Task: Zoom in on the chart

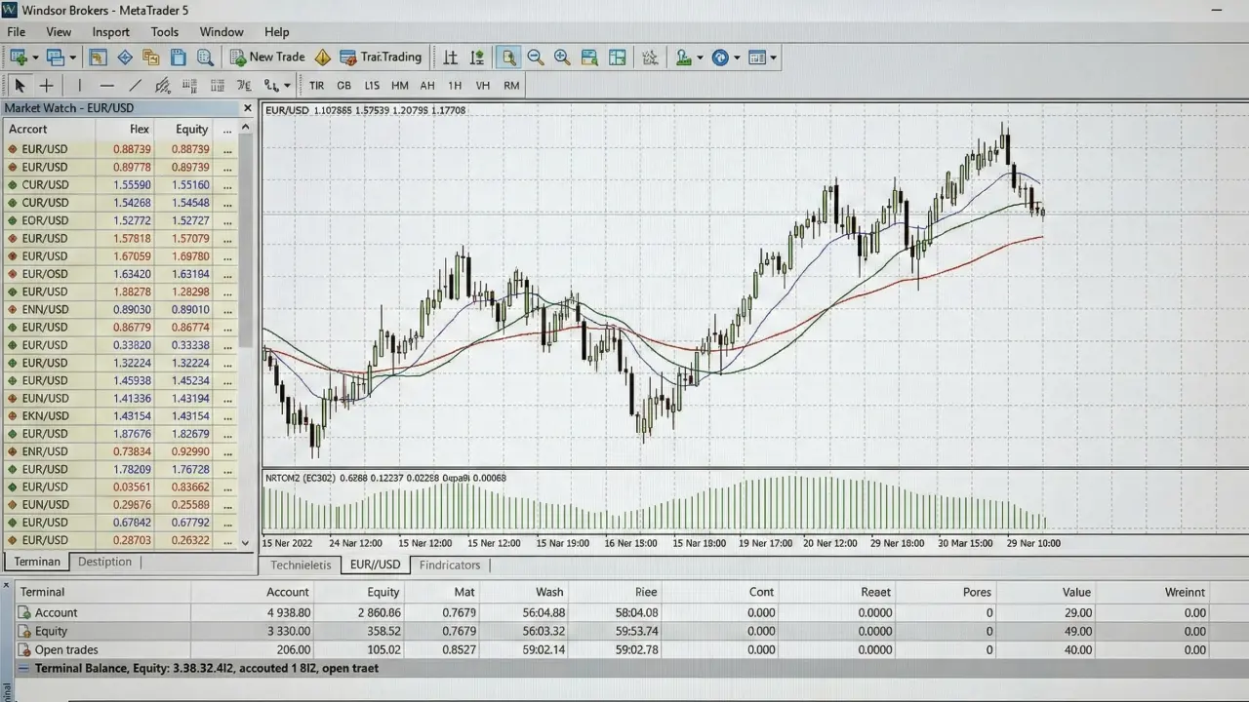Action: click(x=562, y=57)
